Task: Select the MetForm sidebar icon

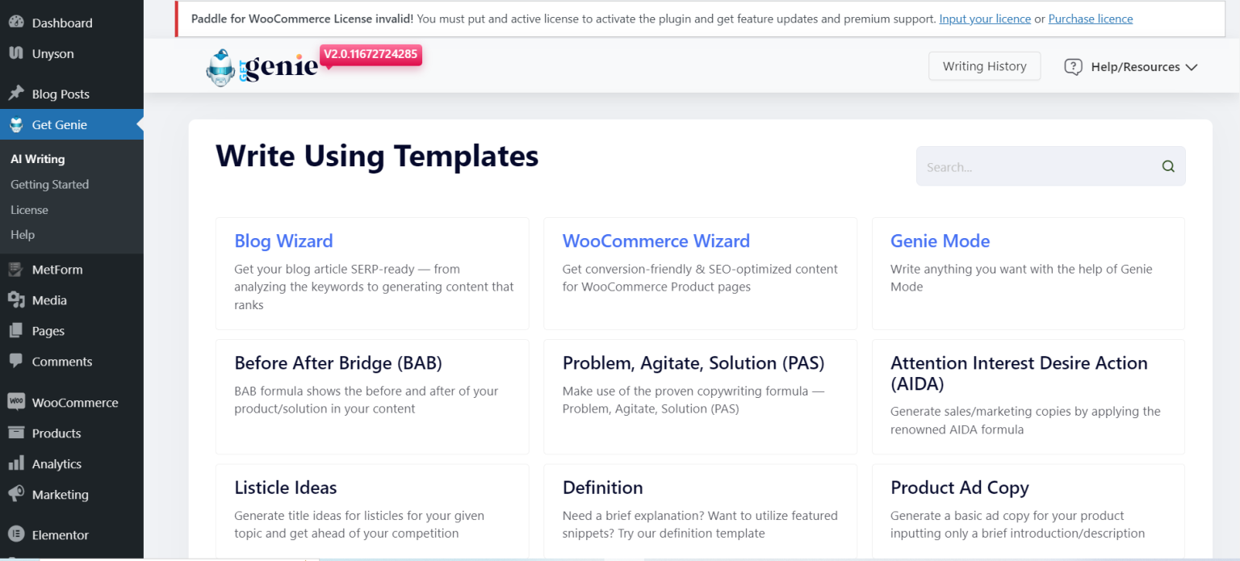Action: click(16, 270)
